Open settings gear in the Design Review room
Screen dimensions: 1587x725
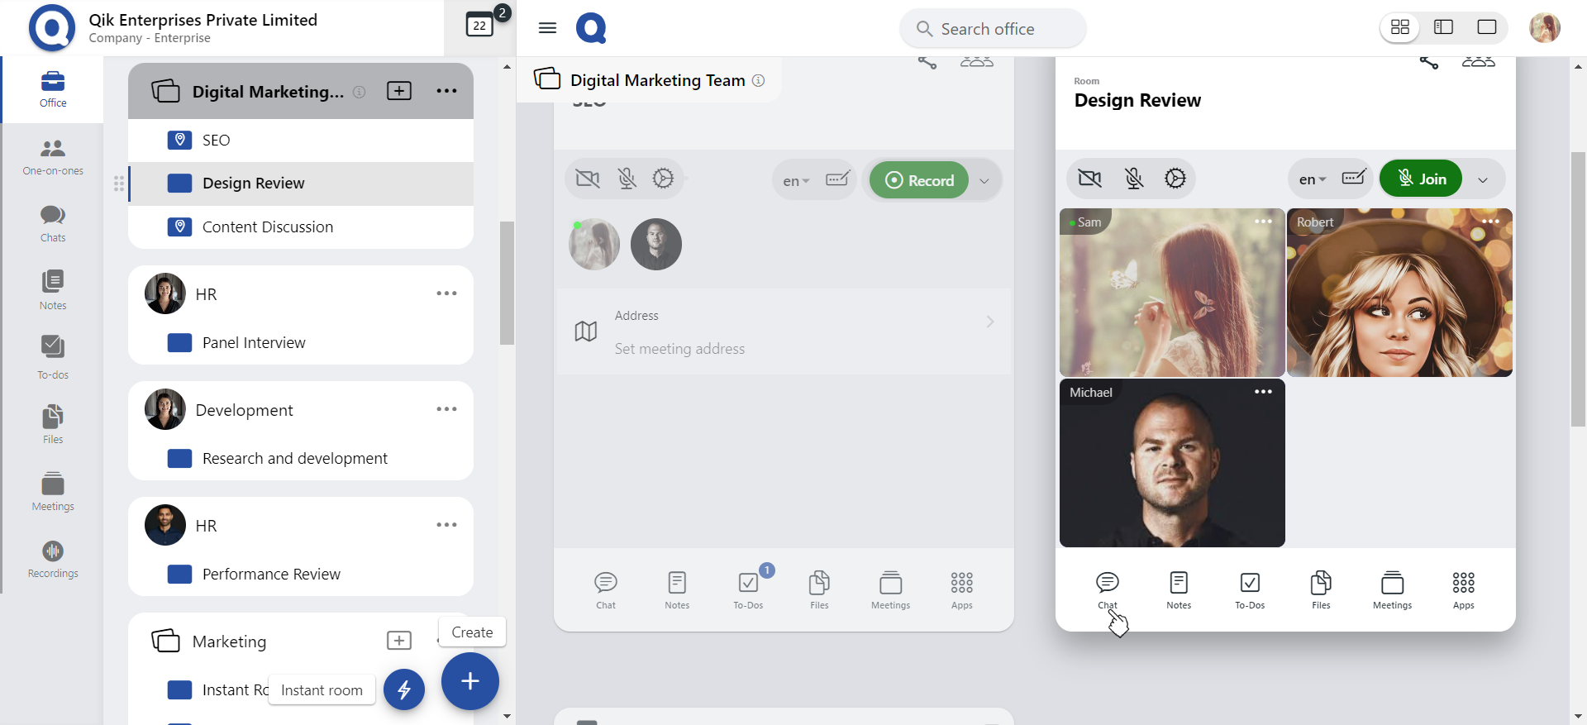click(1175, 178)
